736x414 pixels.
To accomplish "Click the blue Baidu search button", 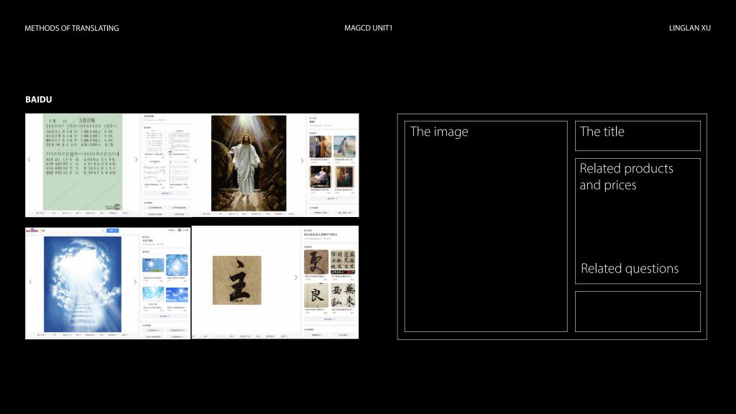I will pyautogui.click(x=113, y=231).
